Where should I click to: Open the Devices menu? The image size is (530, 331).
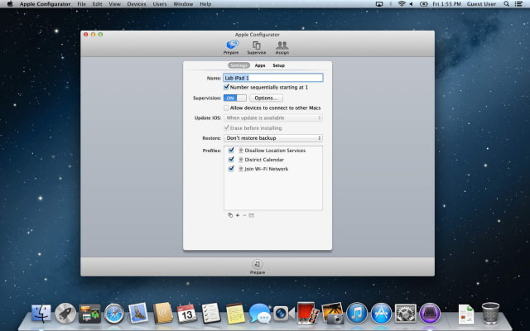point(137,4)
